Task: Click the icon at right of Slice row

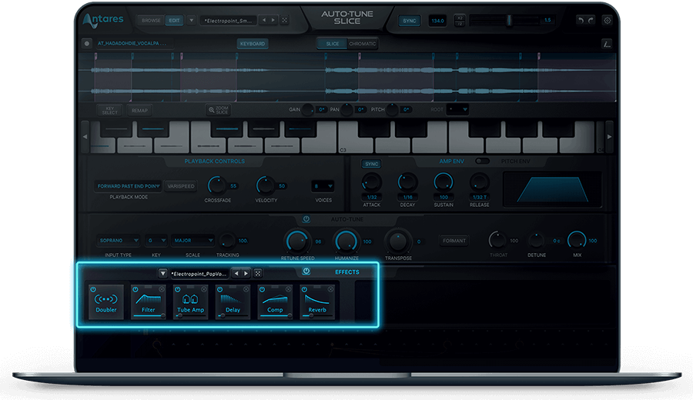Action: point(607,44)
